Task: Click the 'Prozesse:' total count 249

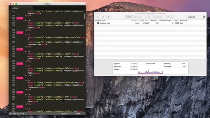Action: 184,67
